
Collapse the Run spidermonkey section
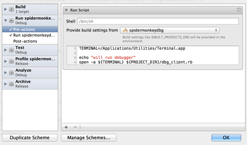[5, 21]
